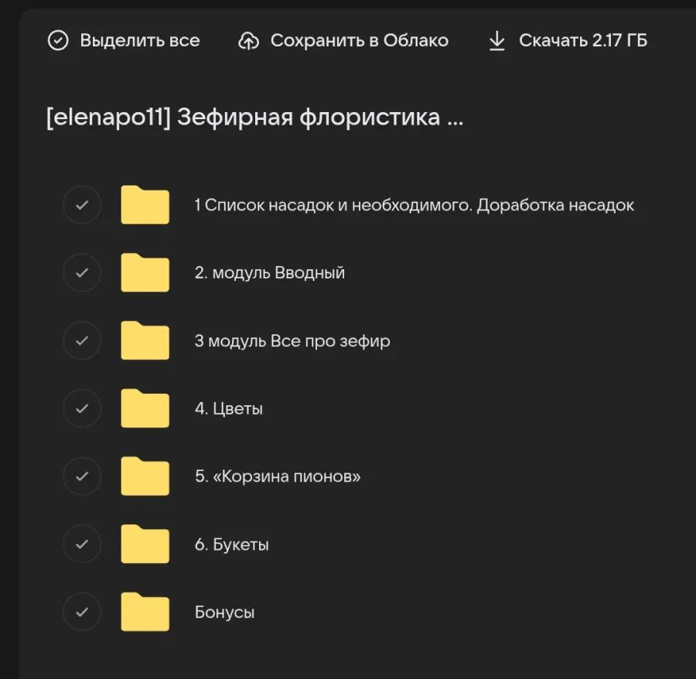
Task: Click the cloud upload icon beside 'Сохранить в Облако'
Action: 249,40
